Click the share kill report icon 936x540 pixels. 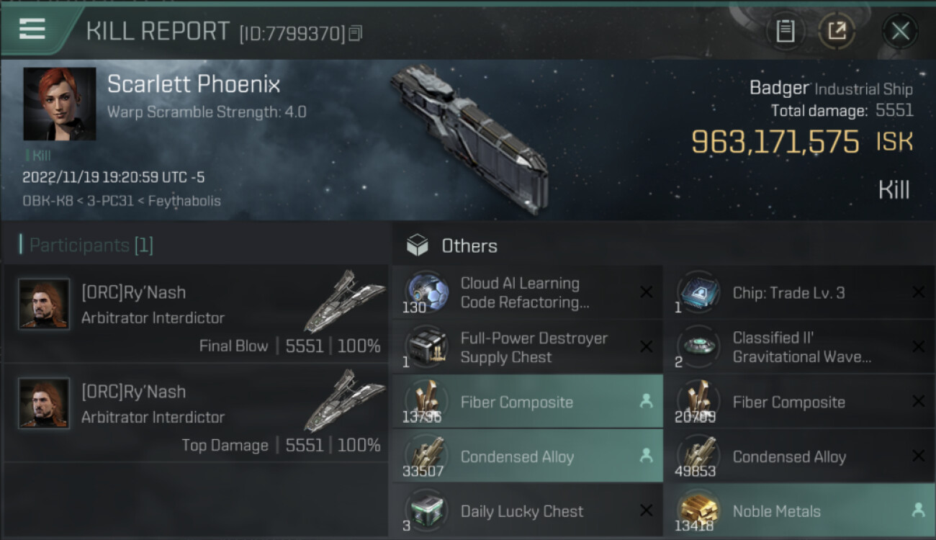point(837,31)
